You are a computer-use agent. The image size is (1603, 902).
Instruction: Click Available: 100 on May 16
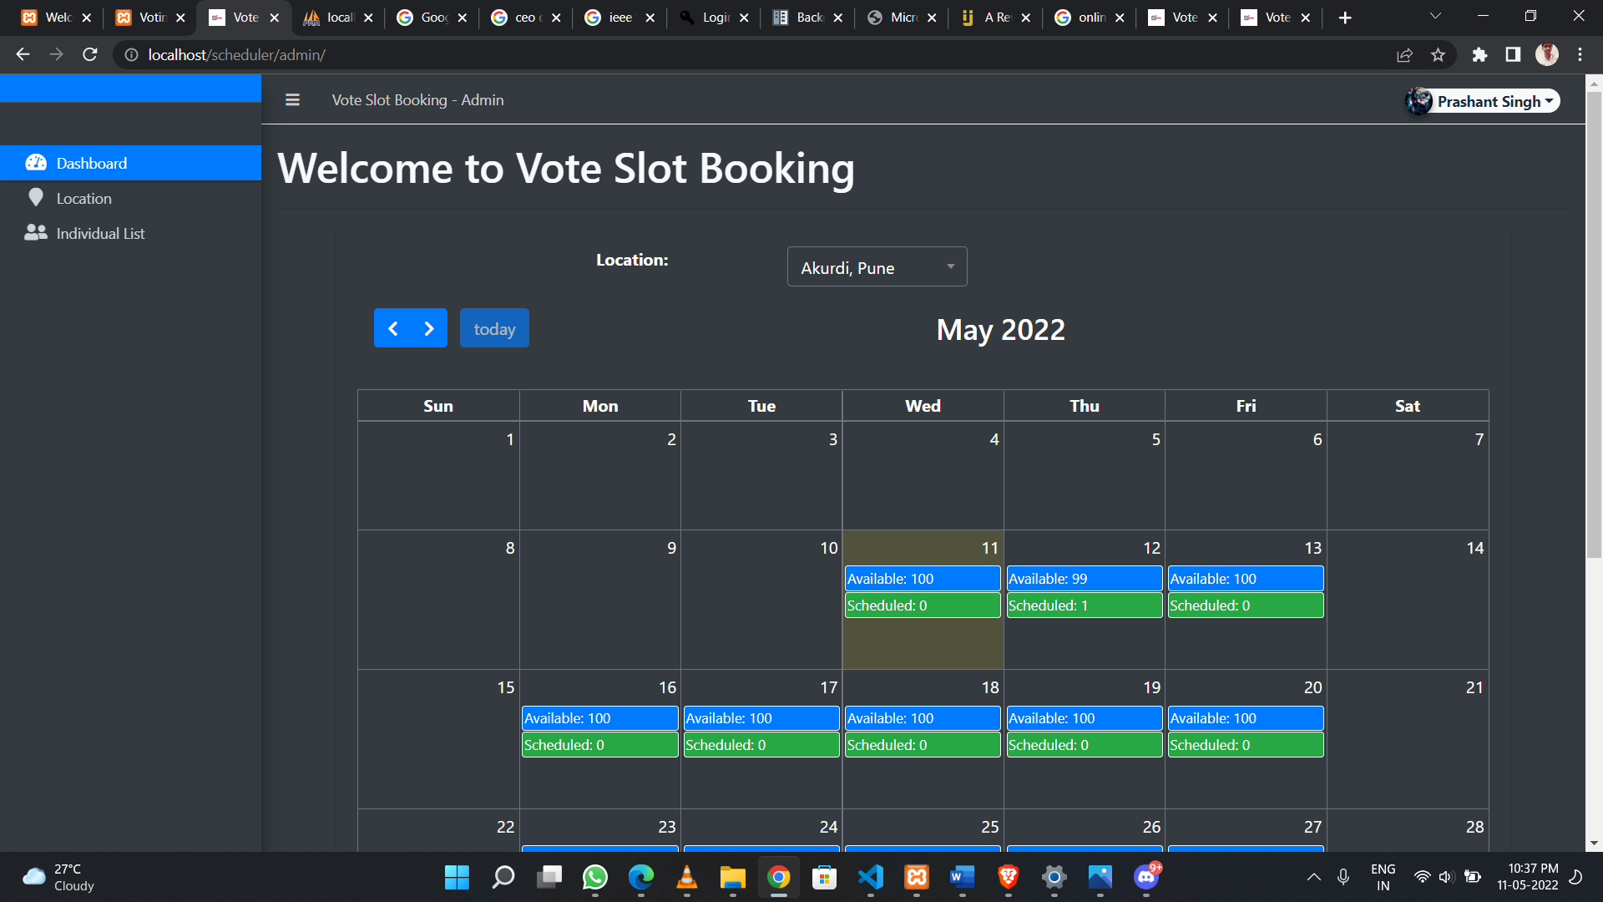pos(599,717)
